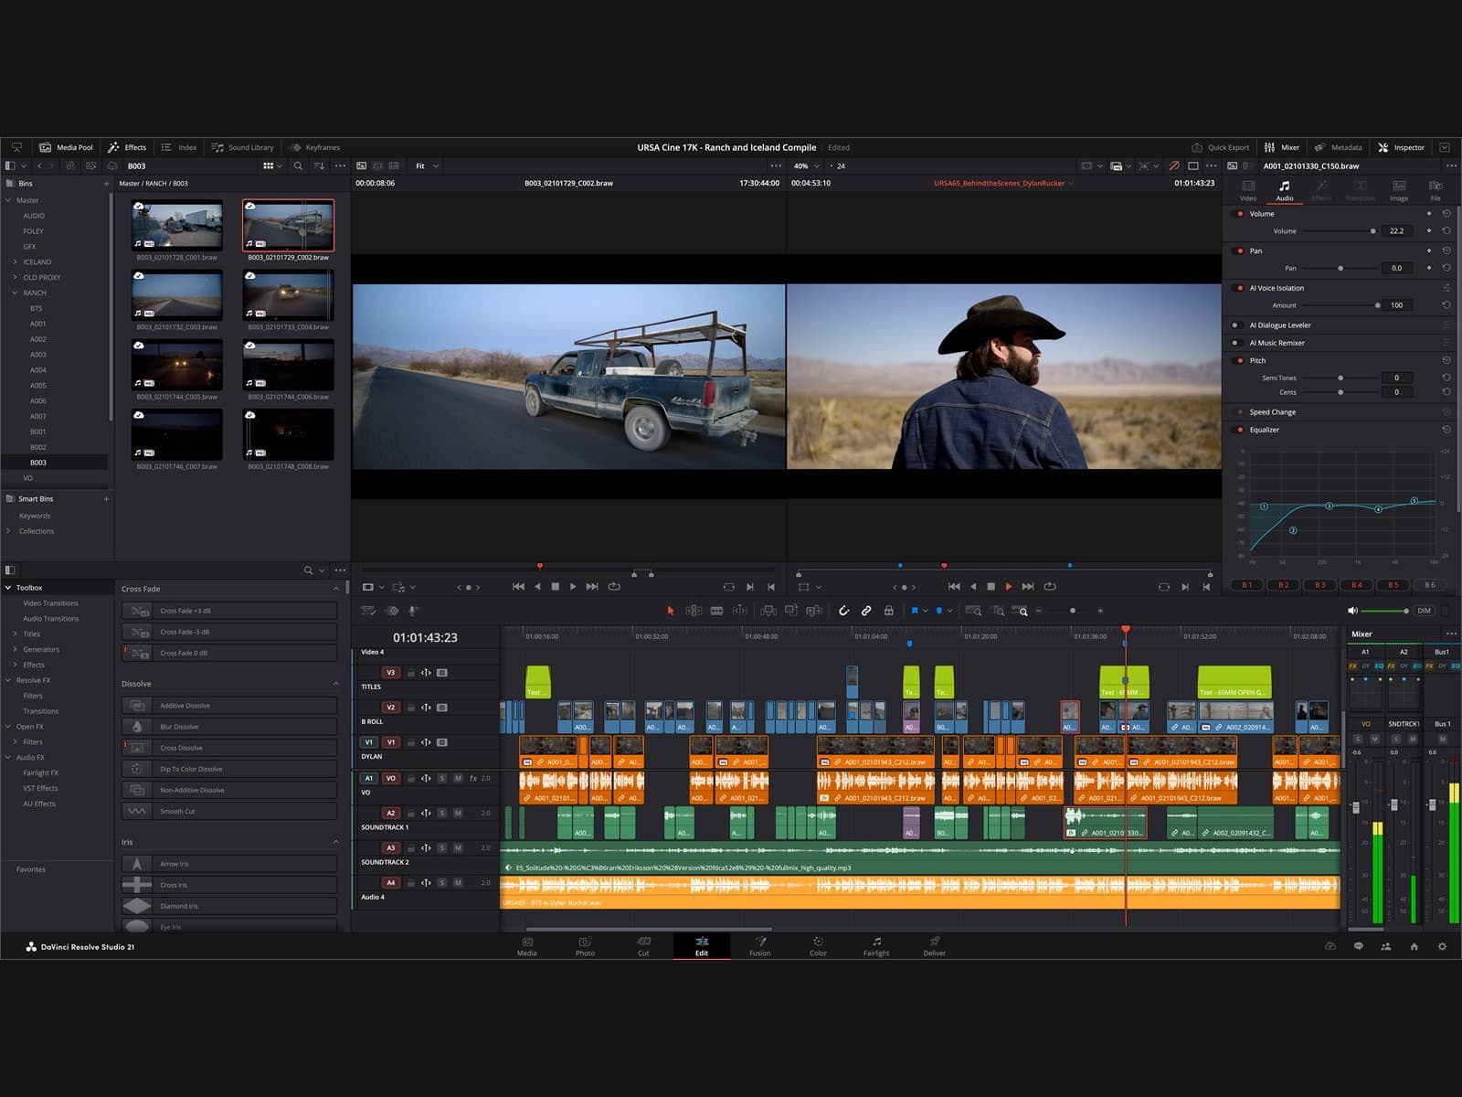Add a blue flag to the clip
Screen dimensions: 1462x1097
tap(914, 611)
